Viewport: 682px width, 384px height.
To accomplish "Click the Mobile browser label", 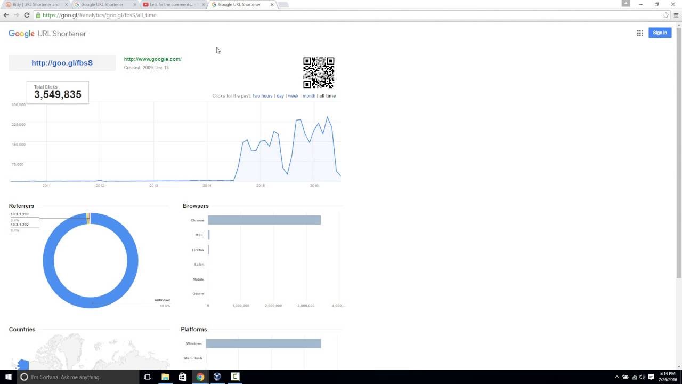I will click(x=199, y=279).
